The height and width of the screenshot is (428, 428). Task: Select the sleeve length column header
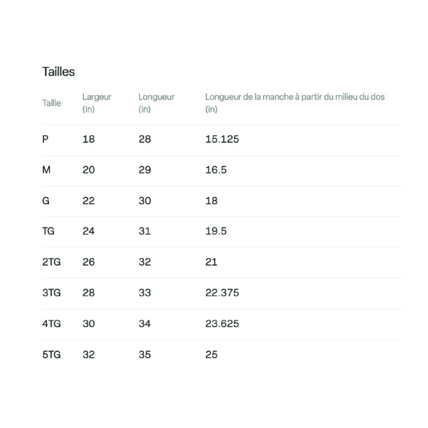pyautogui.click(x=295, y=103)
